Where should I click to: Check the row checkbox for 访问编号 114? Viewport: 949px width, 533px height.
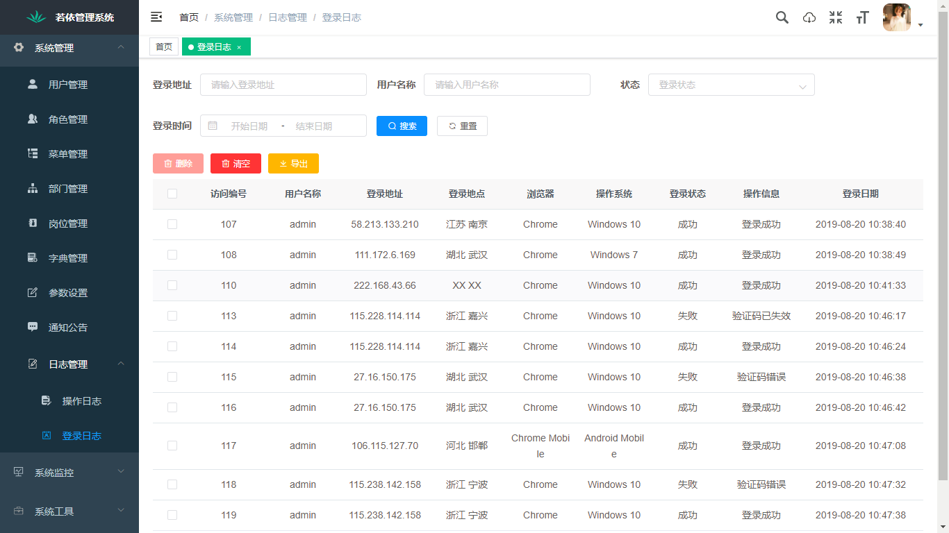click(x=172, y=346)
